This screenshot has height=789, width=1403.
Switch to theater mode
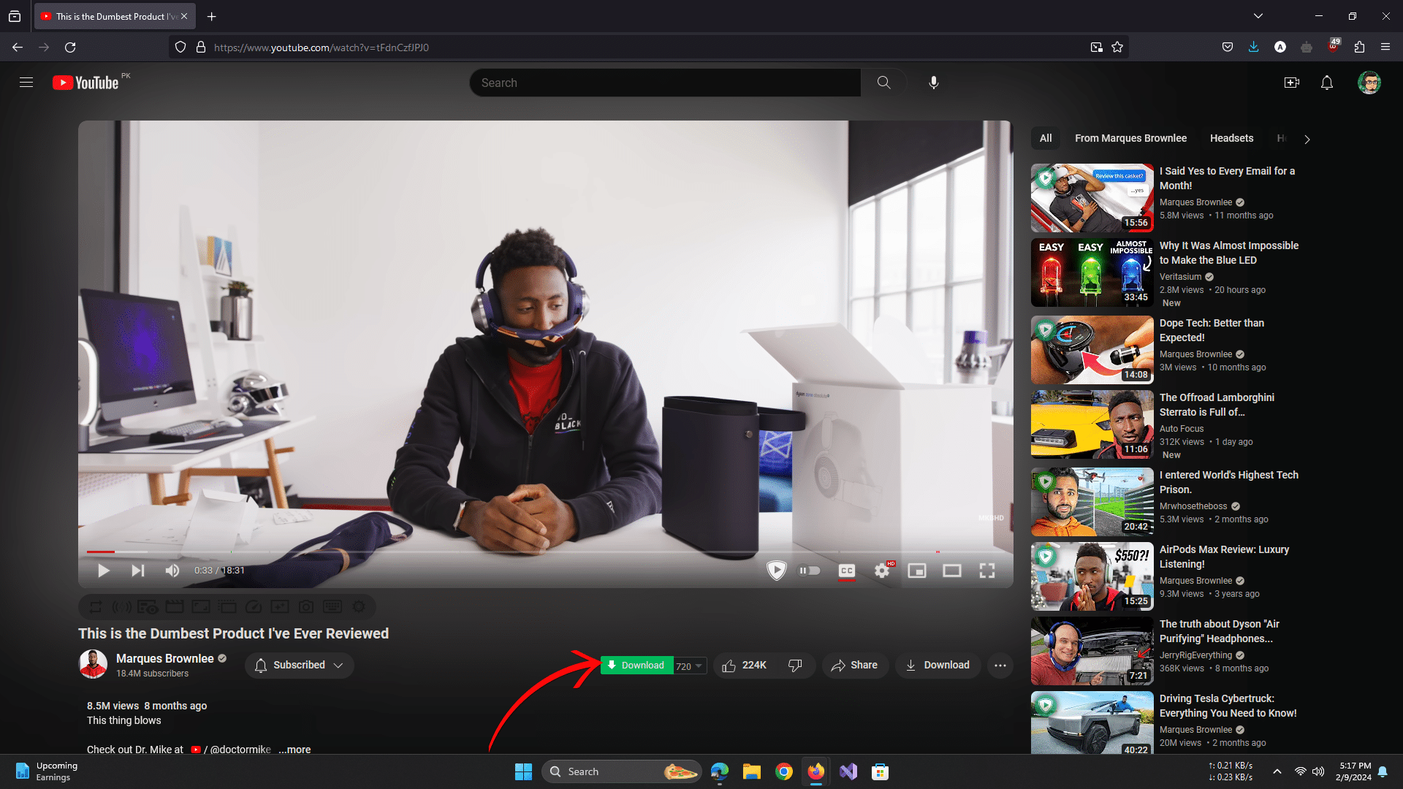951,571
